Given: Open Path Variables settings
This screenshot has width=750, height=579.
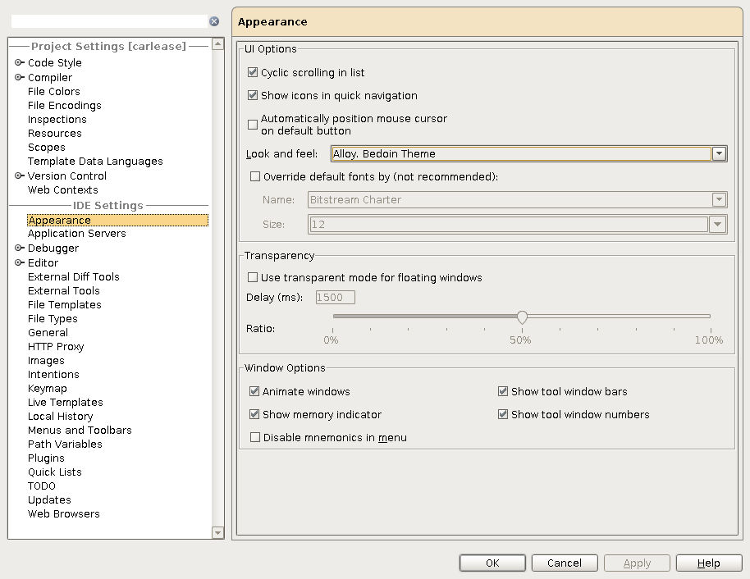Looking at the screenshot, I should (x=65, y=444).
